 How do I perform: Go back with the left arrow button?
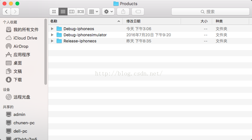6,12
